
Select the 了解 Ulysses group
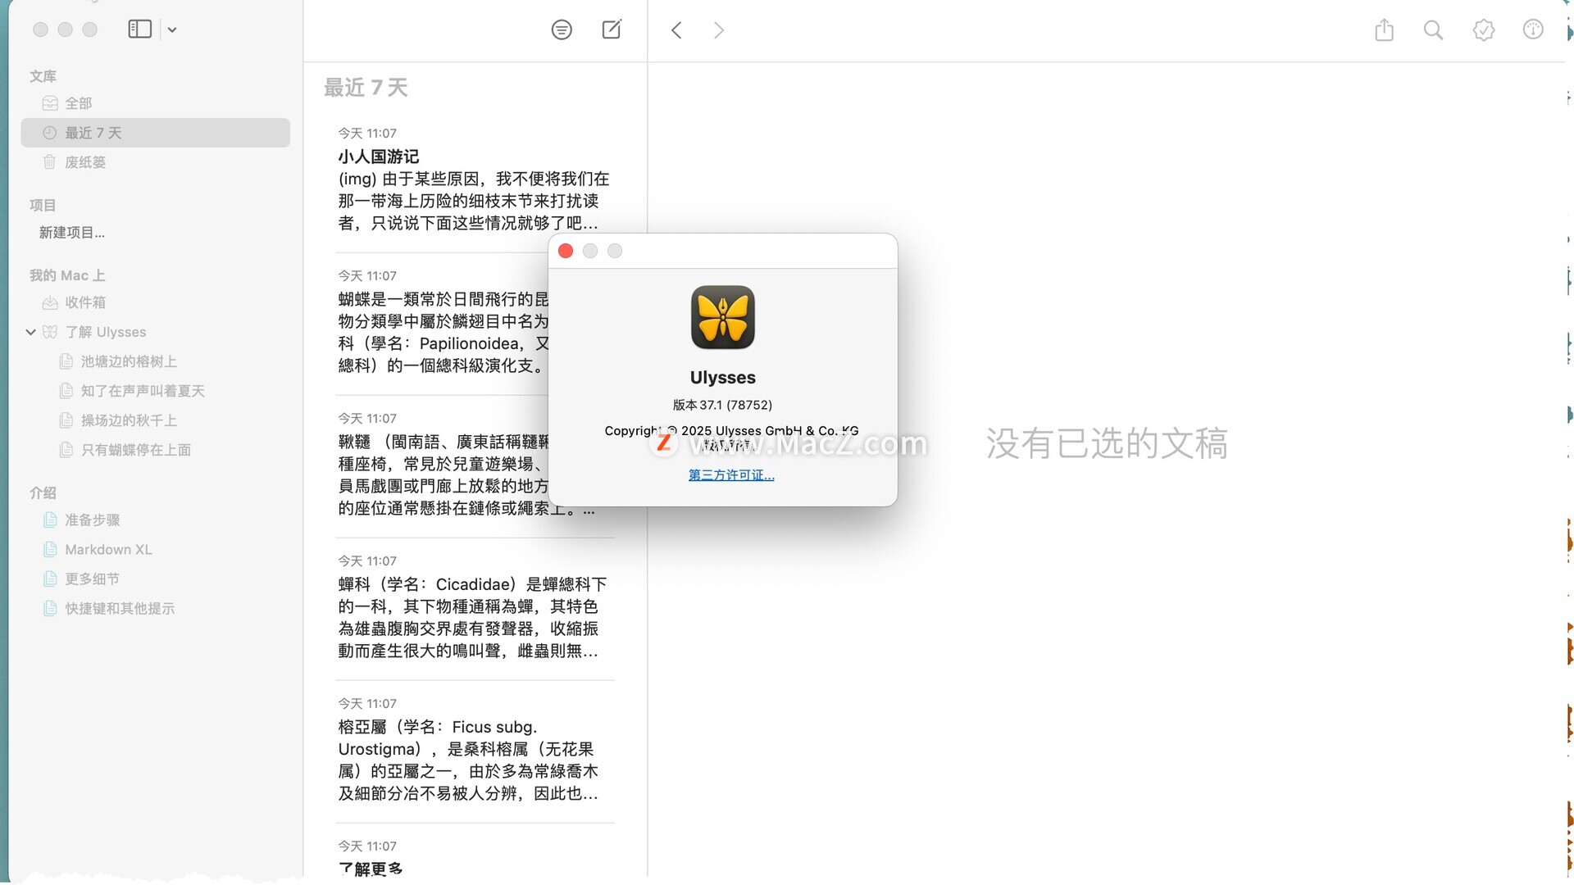click(105, 332)
